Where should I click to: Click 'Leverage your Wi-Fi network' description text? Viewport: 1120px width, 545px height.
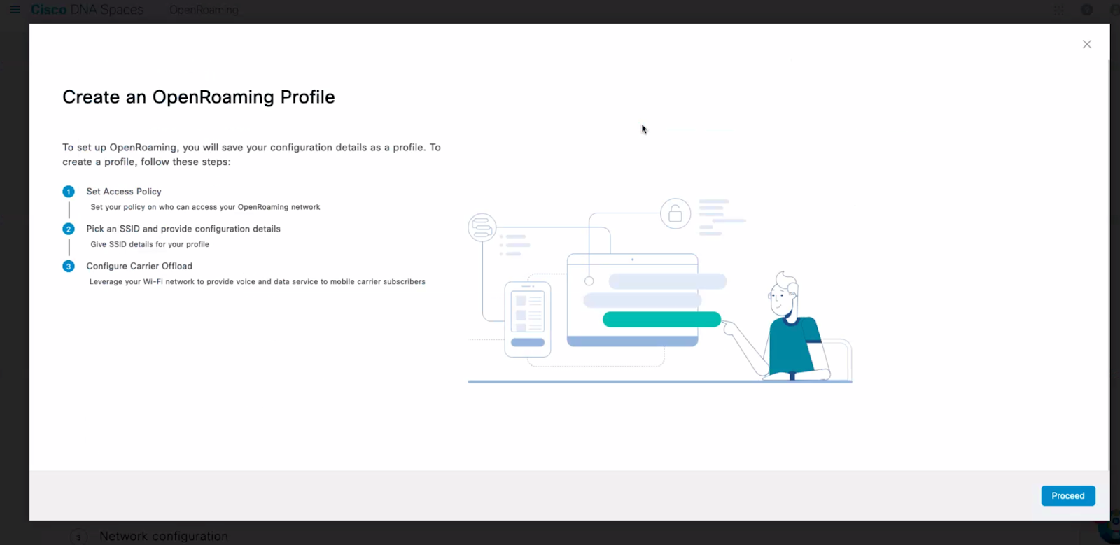pos(257,281)
